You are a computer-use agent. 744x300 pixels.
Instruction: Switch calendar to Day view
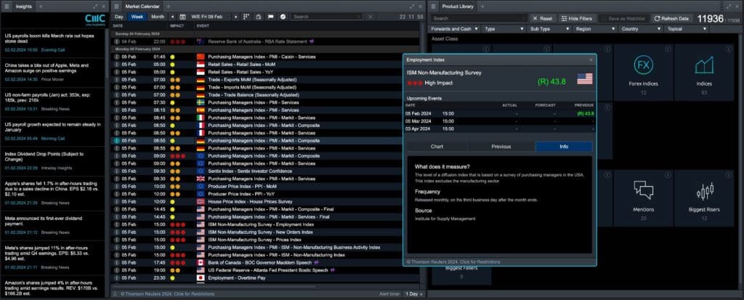[119, 16]
